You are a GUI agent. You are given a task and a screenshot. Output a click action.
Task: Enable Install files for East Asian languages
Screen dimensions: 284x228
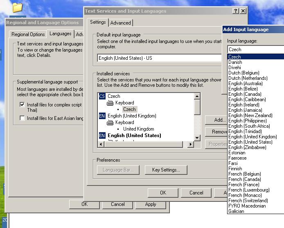tap(22, 118)
